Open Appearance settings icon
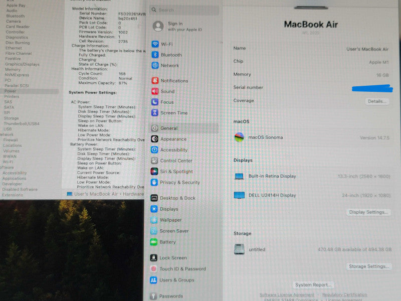This screenshot has width=401, height=301. coord(154,139)
